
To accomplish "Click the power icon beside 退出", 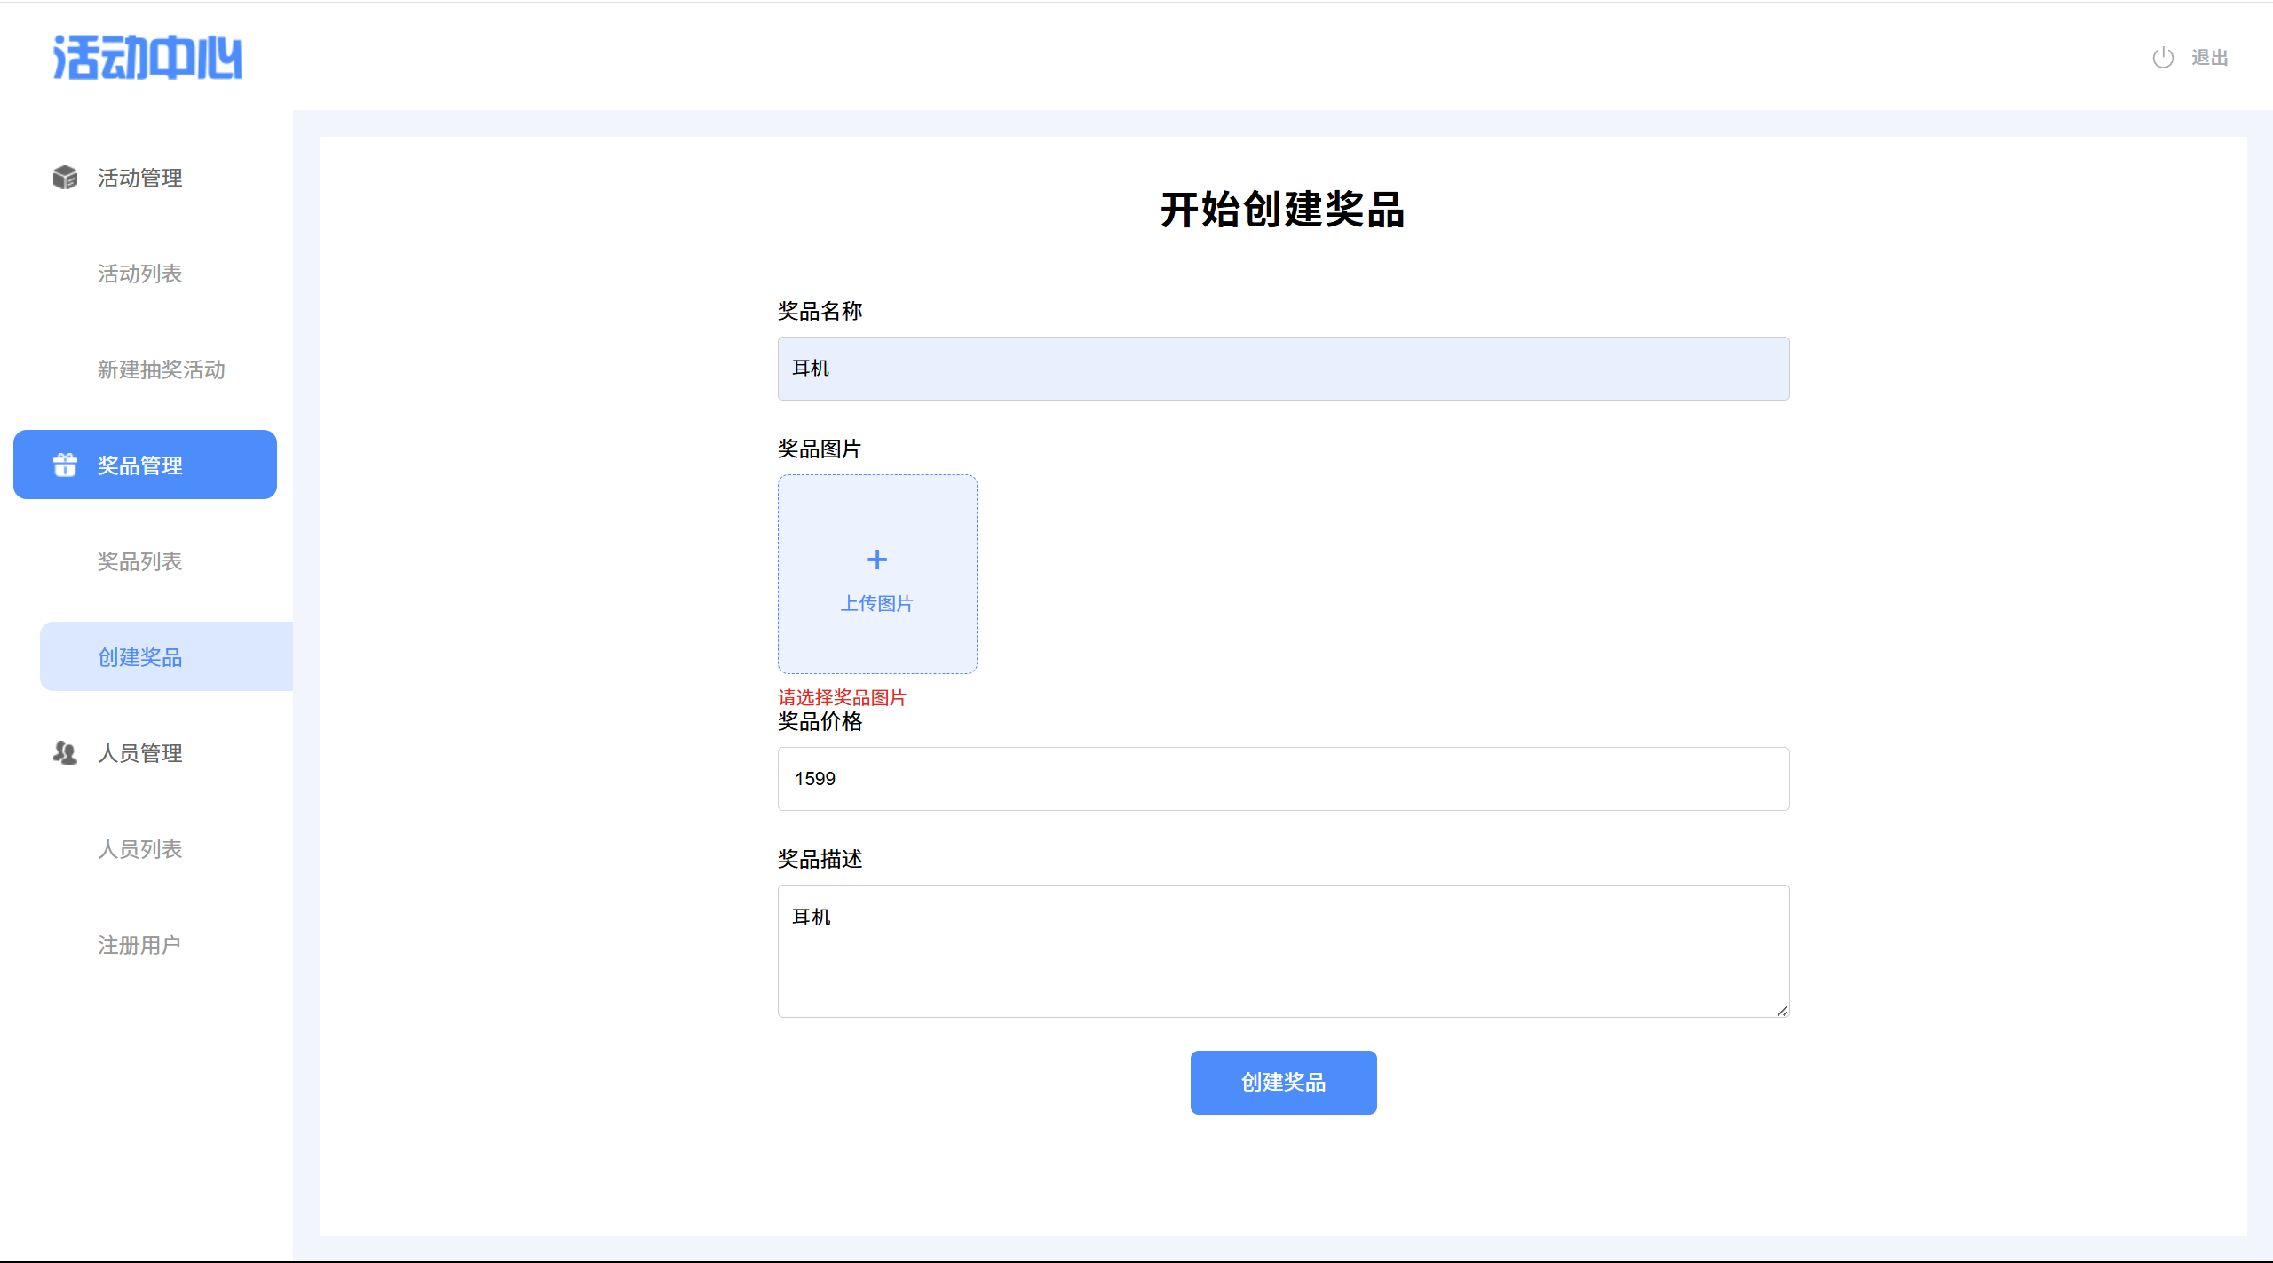I will (x=2163, y=58).
